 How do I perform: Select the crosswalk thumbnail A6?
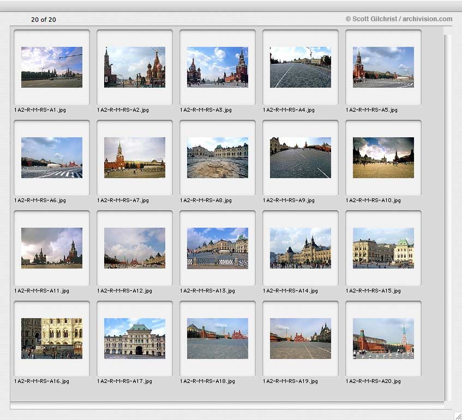point(52,157)
